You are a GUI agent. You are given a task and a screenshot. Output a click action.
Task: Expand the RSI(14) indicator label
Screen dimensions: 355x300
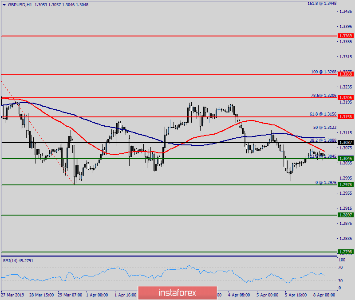tap(17, 260)
